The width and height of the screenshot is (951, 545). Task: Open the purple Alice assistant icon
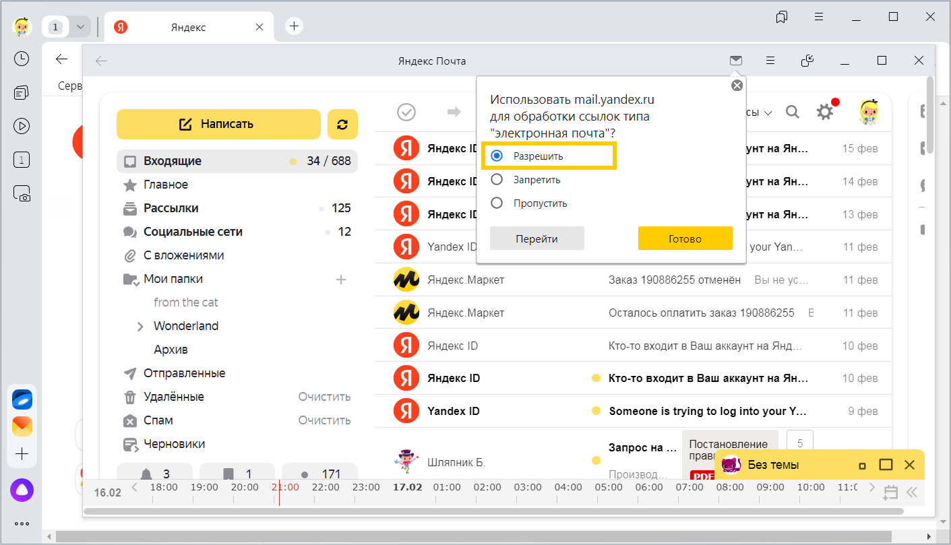[22, 490]
